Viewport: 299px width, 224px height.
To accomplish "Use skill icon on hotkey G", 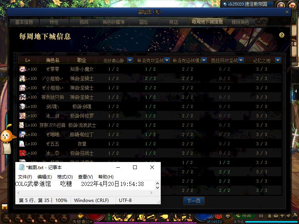I will (164, 218).
